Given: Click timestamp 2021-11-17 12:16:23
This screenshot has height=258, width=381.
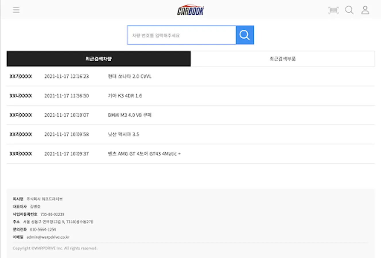Looking at the screenshot, I should tap(67, 77).
